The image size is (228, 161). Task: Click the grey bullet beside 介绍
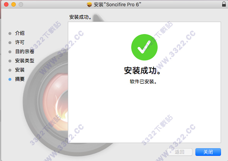[10, 33]
